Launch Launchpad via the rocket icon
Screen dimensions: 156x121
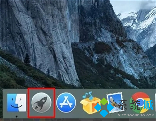pyautogui.click(x=41, y=103)
